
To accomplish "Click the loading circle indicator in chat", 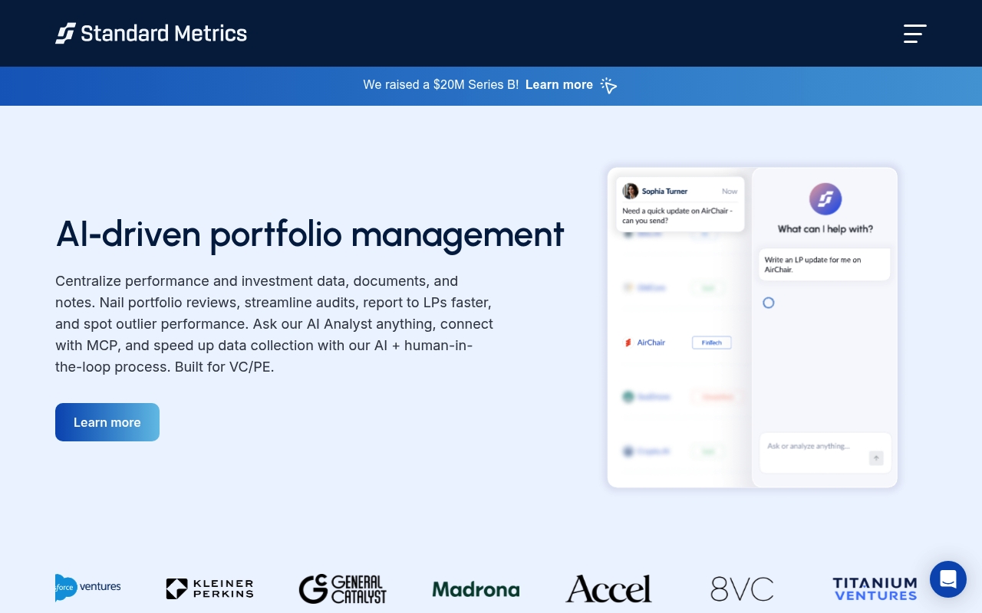I will [x=768, y=303].
